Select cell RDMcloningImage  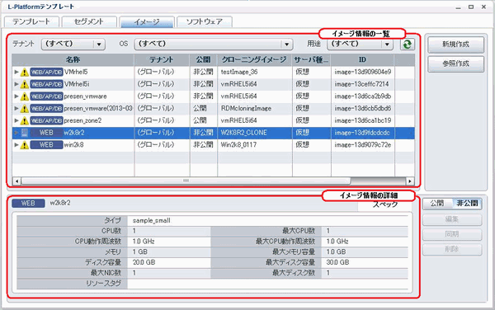click(246, 109)
